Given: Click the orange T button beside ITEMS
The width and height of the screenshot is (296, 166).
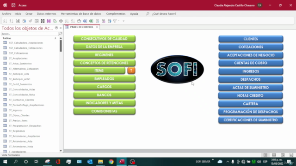Looking at the screenshot, I should pos(131,71).
